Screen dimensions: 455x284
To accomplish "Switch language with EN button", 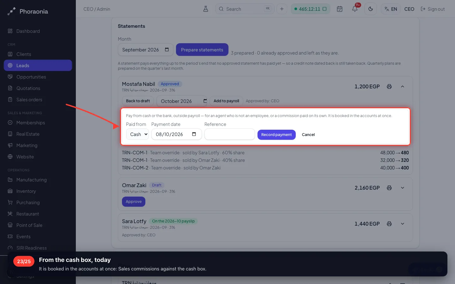I will (391, 9).
